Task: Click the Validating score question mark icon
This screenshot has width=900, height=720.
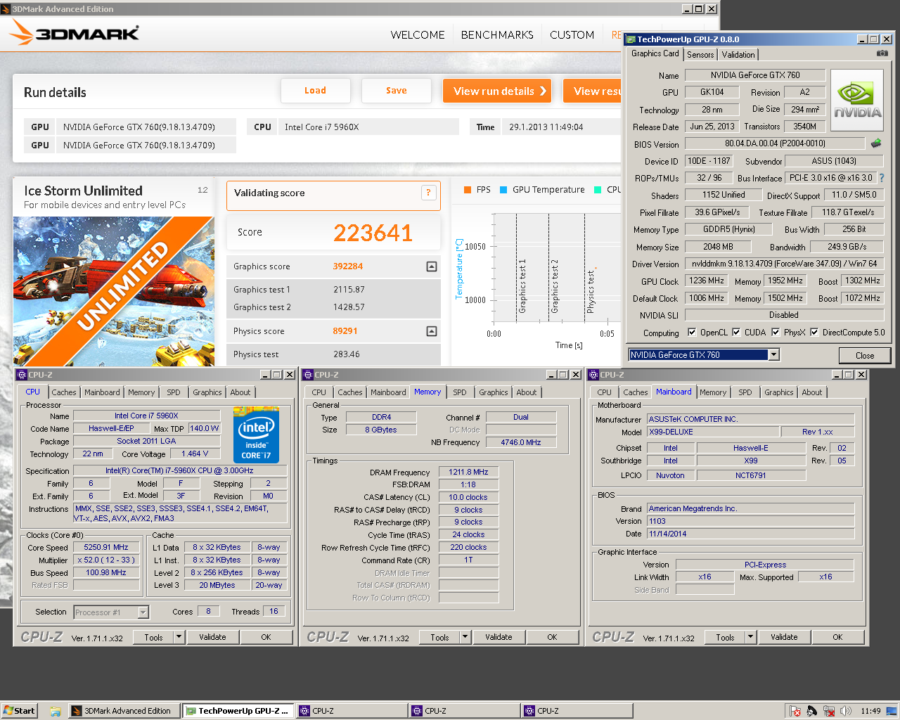Action: click(428, 193)
